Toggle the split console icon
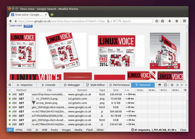This screenshot has height=139, width=195. point(160,85)
